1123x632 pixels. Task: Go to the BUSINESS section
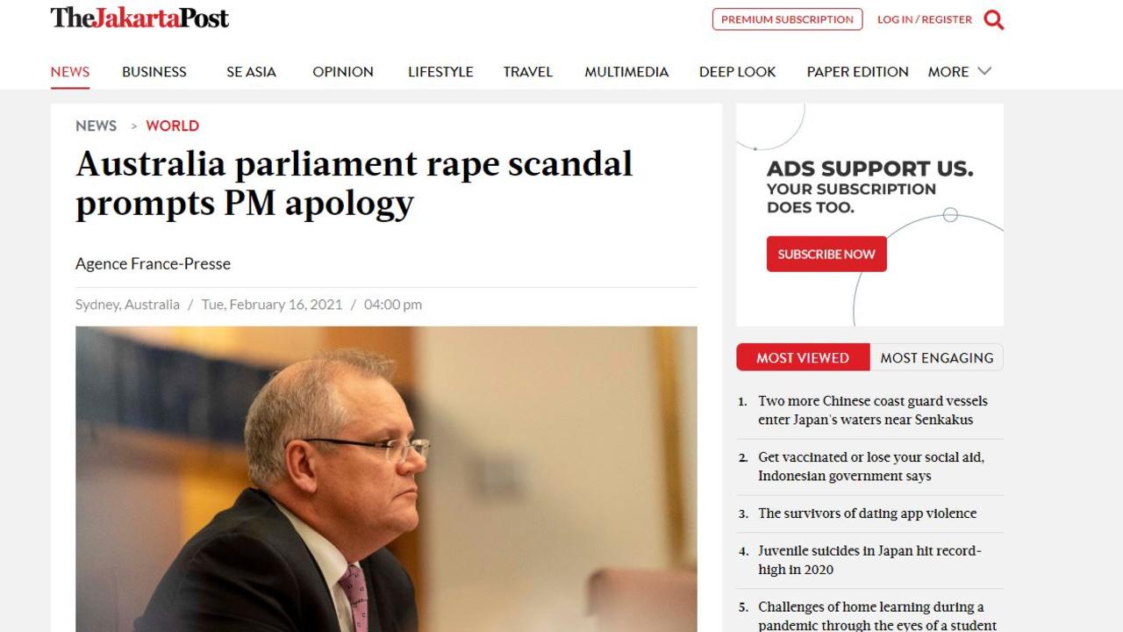coord(154,72)
